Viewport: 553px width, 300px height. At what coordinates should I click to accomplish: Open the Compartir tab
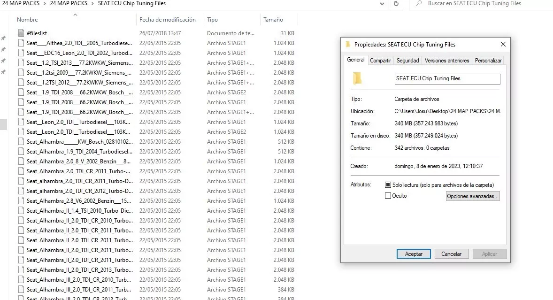tap(381, 61)
